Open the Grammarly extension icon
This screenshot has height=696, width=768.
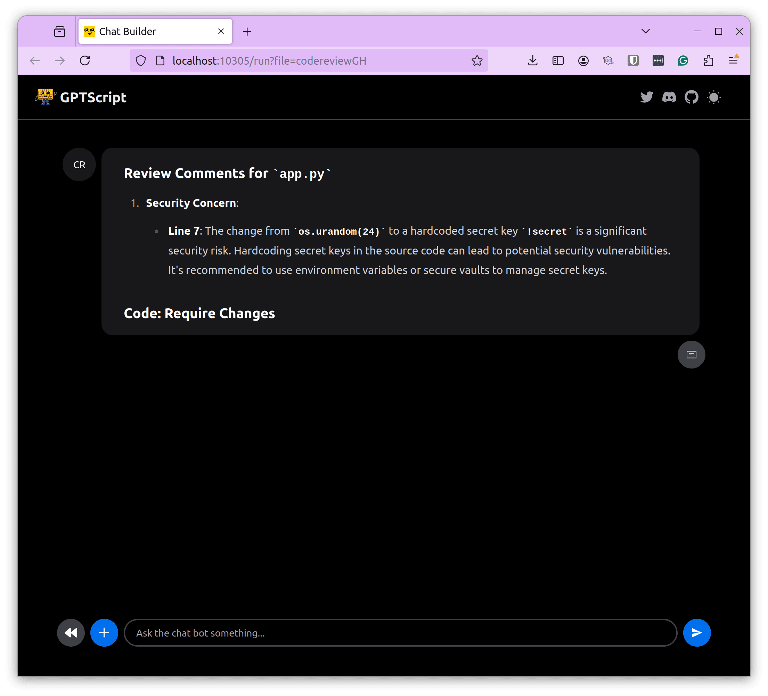(x=683, y=60)
